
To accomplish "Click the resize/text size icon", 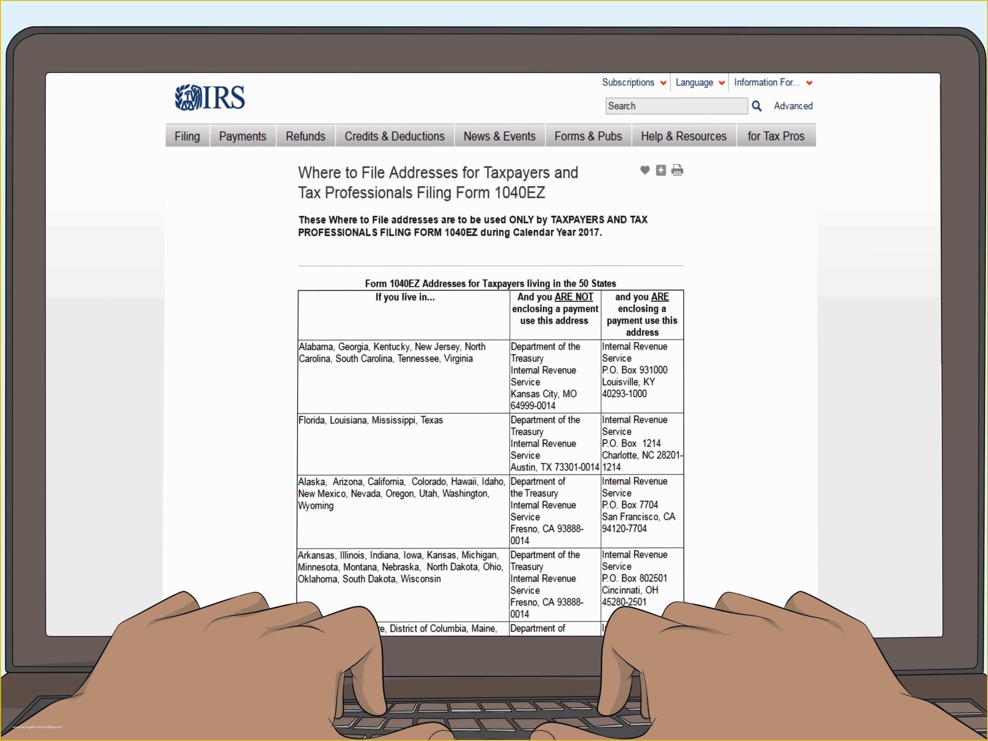I will [660, 170].
